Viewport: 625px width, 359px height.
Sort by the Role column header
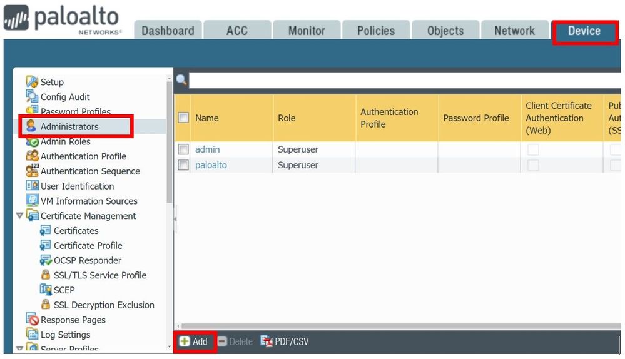click(x=315, y=118)
